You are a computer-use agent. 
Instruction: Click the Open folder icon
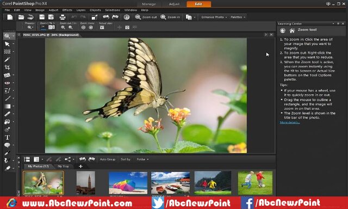pyautogui.click(x=21, y=17)
